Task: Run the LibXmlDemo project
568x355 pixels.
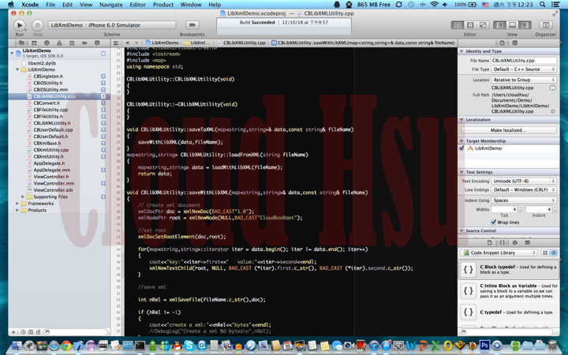Action: [x=20, y=25]
